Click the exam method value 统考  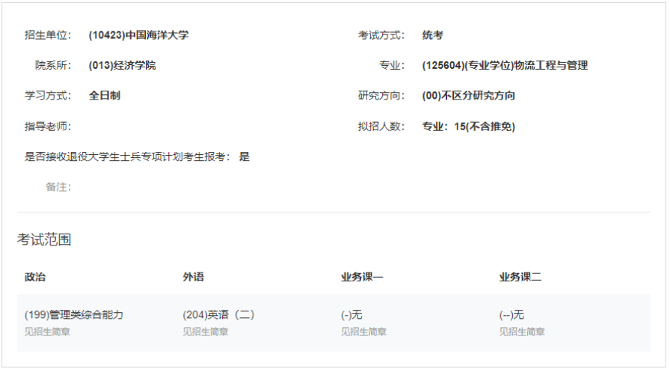tap(432, 35)
